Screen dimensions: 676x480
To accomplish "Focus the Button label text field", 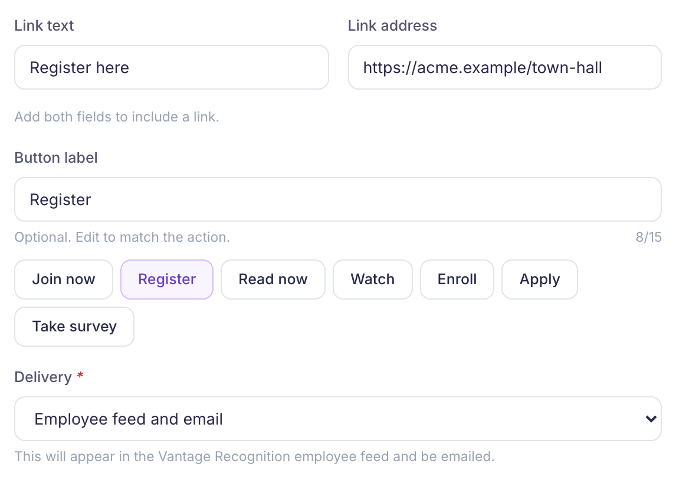I will coord(338,199).
